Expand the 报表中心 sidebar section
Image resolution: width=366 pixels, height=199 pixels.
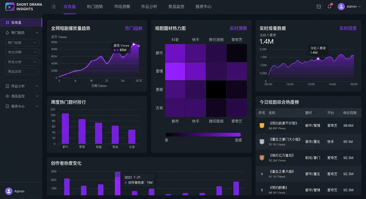pyautogui.click(x=37, y=106)
